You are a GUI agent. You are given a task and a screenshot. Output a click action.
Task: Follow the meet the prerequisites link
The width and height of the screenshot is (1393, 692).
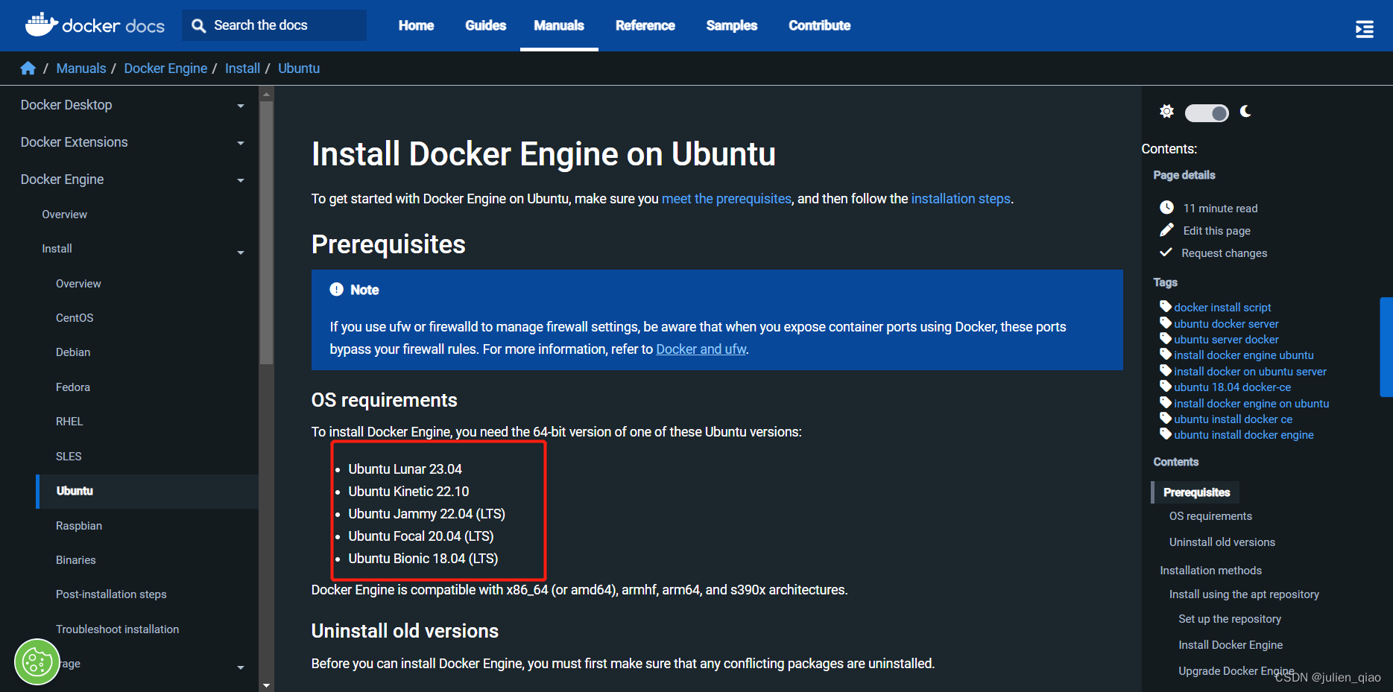coord(727,199)
